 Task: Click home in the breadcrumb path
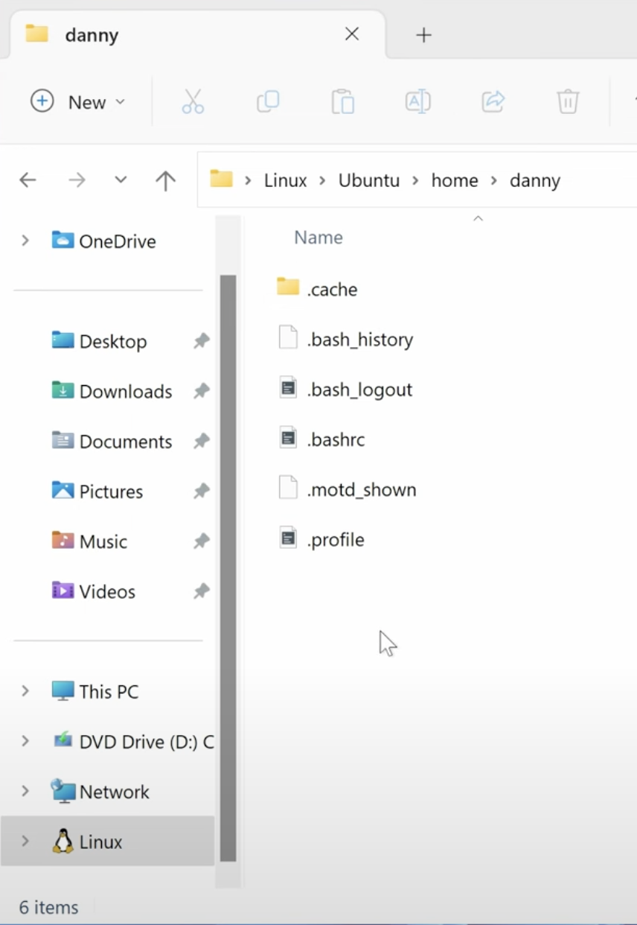454,179
